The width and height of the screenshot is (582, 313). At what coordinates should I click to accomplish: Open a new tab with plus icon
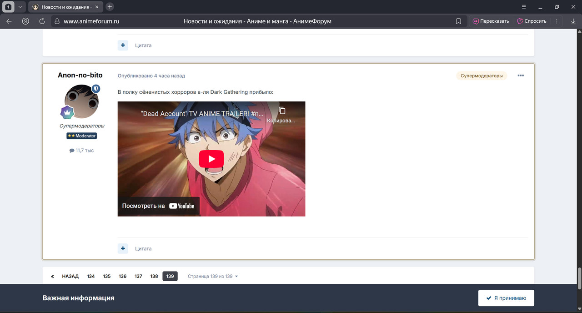pos(110,7)
